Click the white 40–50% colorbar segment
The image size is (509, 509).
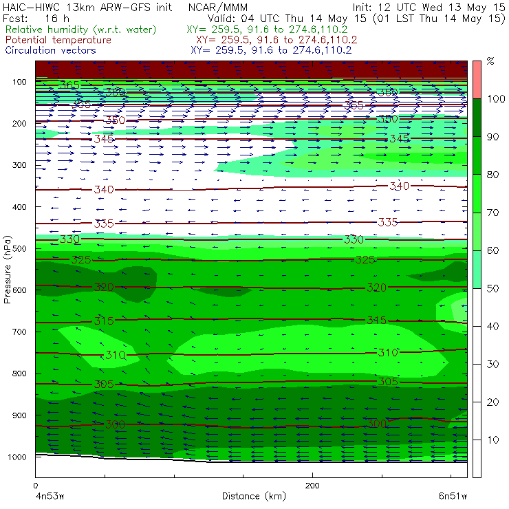click(x=477, y=307)
